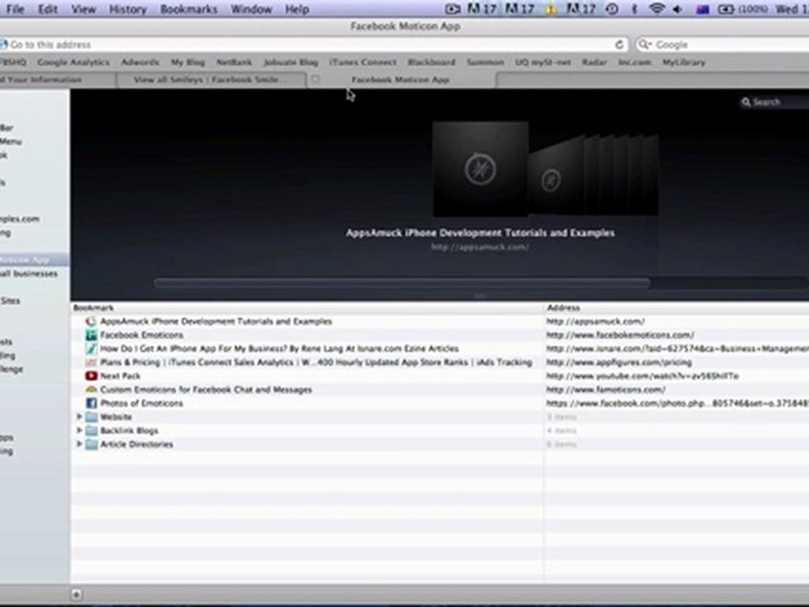Open Google Analytics bookmark
This screenshot has height=607, width=809.
coord(73,62)
